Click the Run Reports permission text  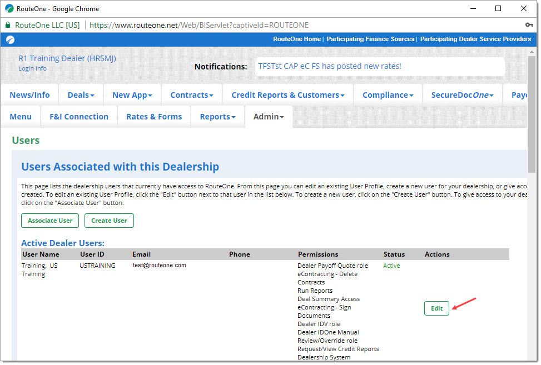tap(315, 291)
